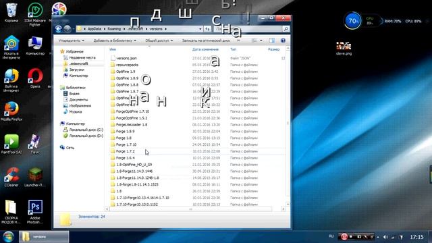
Task: Click the refresh button beside address bar
Action: [x=208, y=28]
